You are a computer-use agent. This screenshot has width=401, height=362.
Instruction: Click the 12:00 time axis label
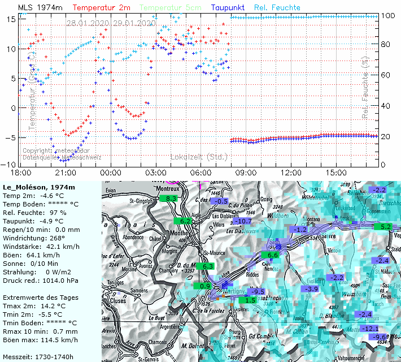pos(291,173)
